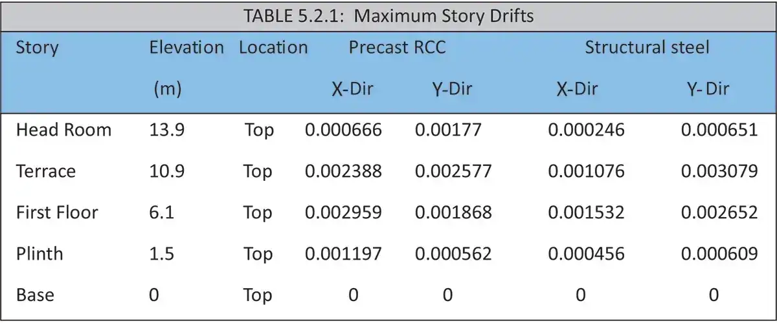Click the drift value 0.000609

point(719,254)
